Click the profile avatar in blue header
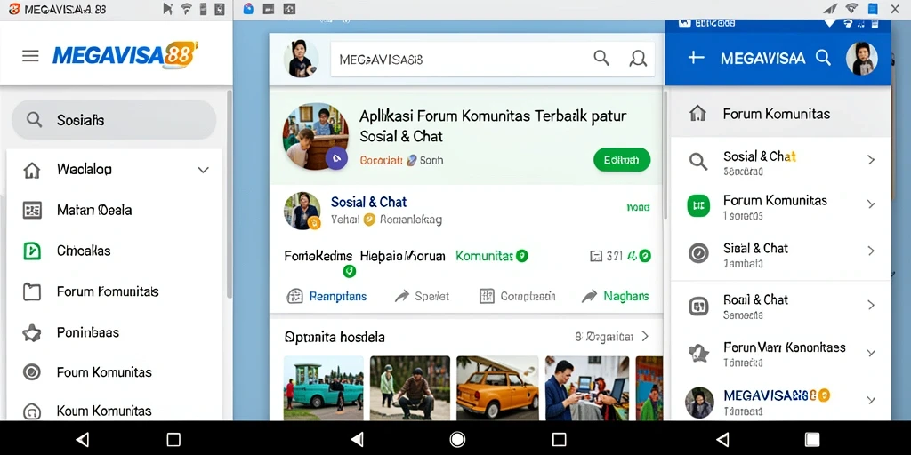911x455 pixels. [861, 59]
